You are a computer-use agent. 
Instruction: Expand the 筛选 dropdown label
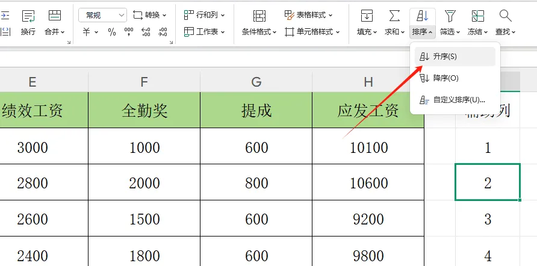450,32
